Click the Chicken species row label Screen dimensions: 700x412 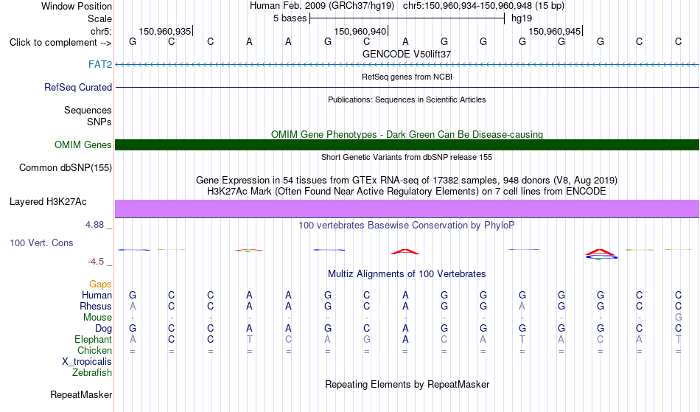(x=94, y=351)
